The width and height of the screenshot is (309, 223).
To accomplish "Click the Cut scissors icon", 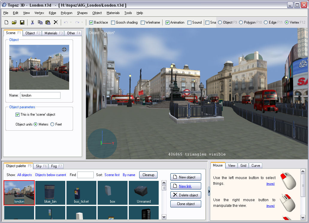I will (32, 22).
